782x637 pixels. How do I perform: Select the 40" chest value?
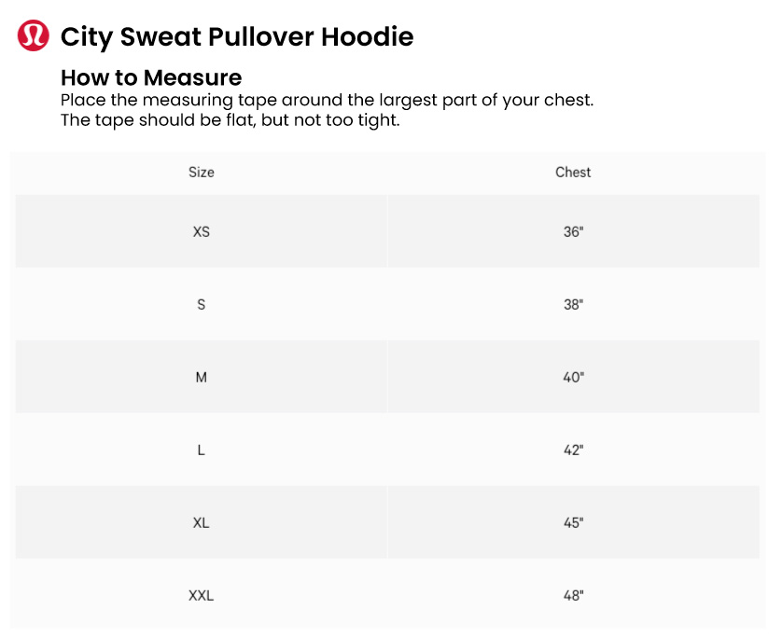point(573,377)
